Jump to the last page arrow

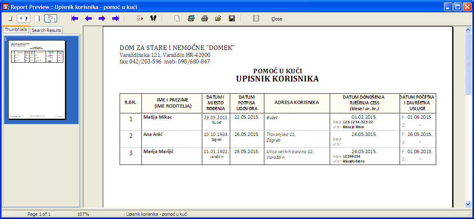coord(116,18)
